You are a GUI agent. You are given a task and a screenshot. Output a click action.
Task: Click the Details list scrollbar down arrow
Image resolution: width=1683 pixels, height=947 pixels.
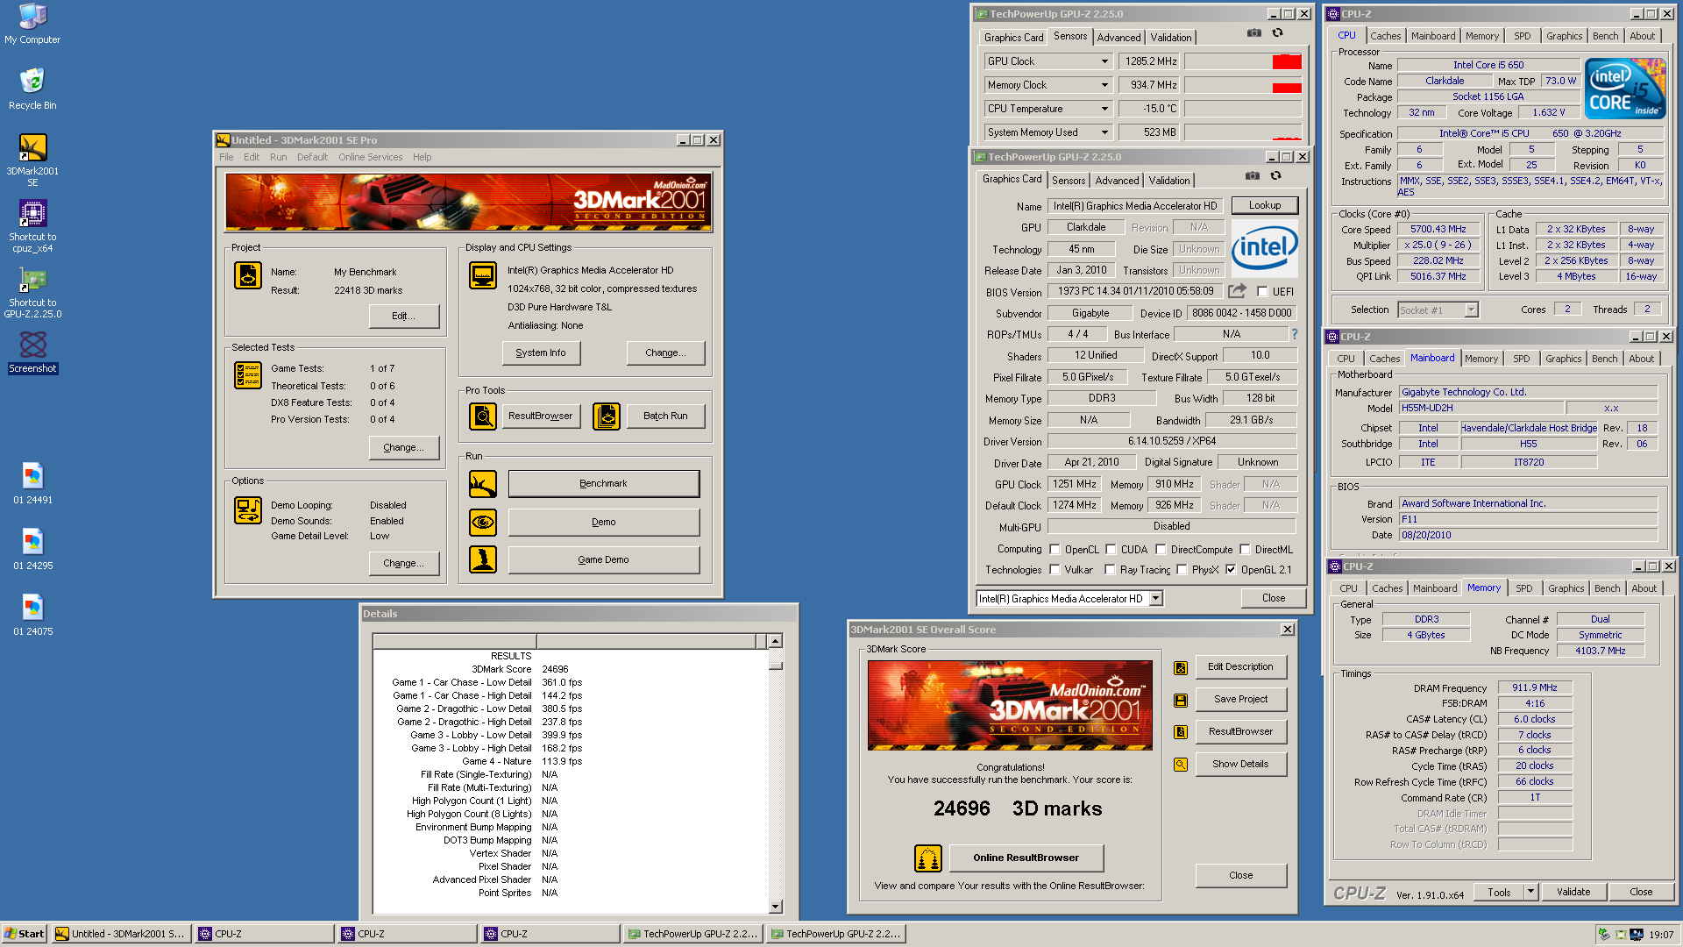click(x=775, y=907)
